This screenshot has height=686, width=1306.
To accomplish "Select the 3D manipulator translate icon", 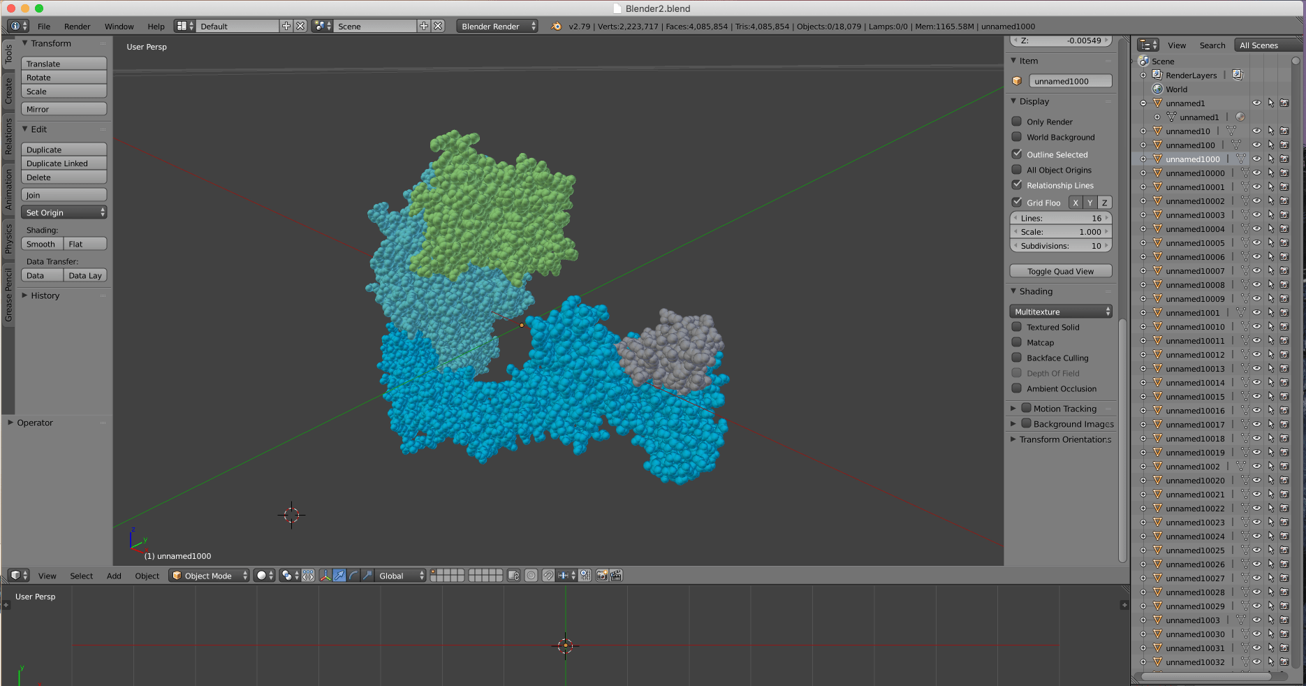I will pos(339,576).
